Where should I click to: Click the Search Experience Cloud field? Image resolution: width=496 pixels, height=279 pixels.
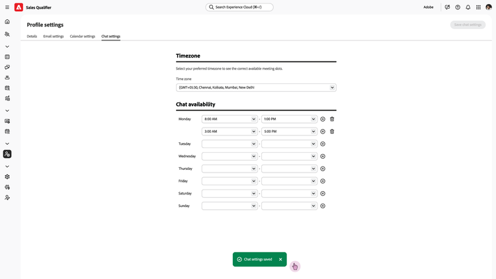pos(239,7)
